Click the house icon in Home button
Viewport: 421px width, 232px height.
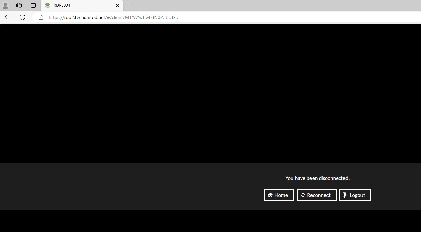[270, 195]
